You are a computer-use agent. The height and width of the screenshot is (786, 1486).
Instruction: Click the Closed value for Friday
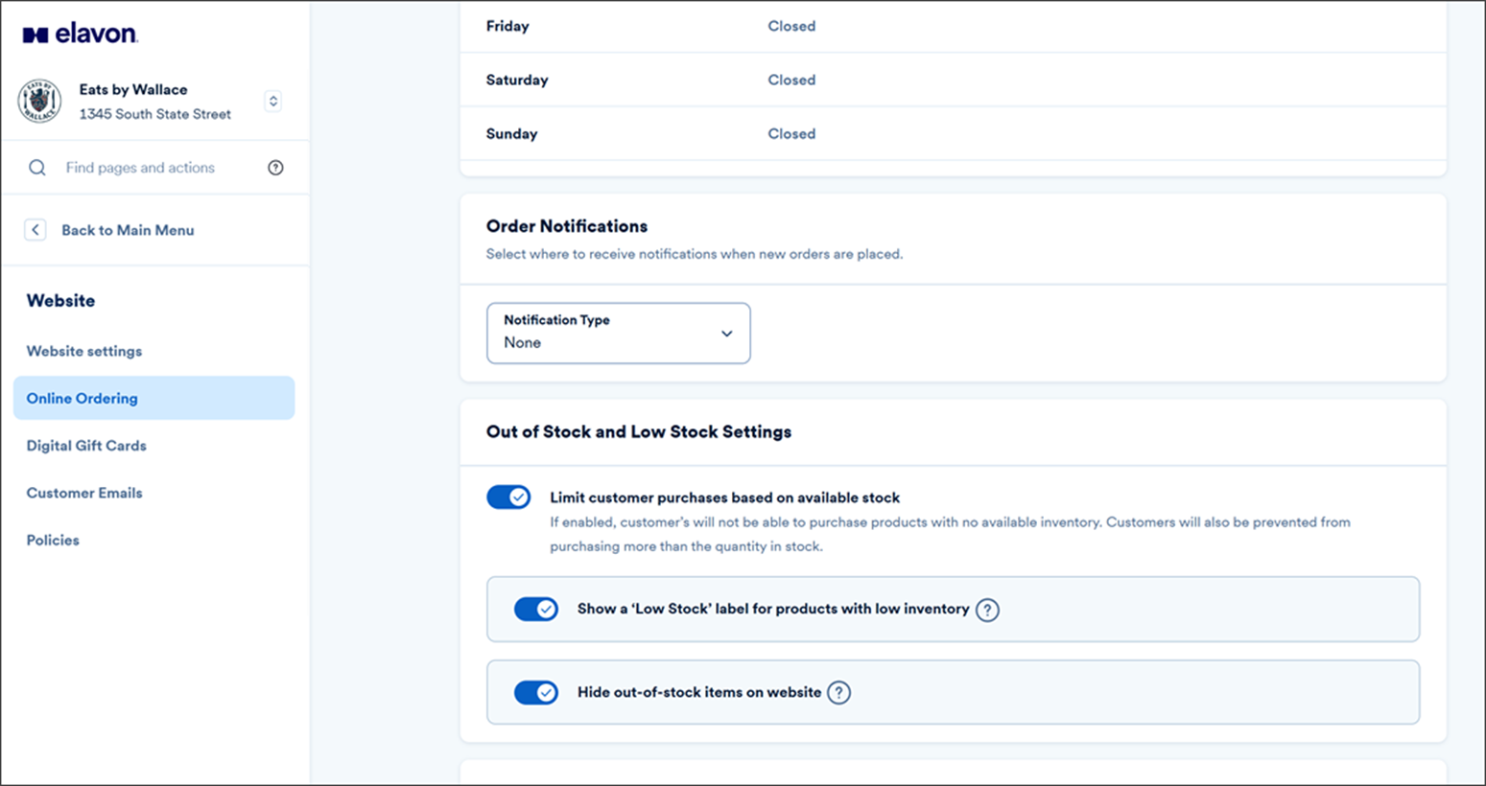(791, 26)
